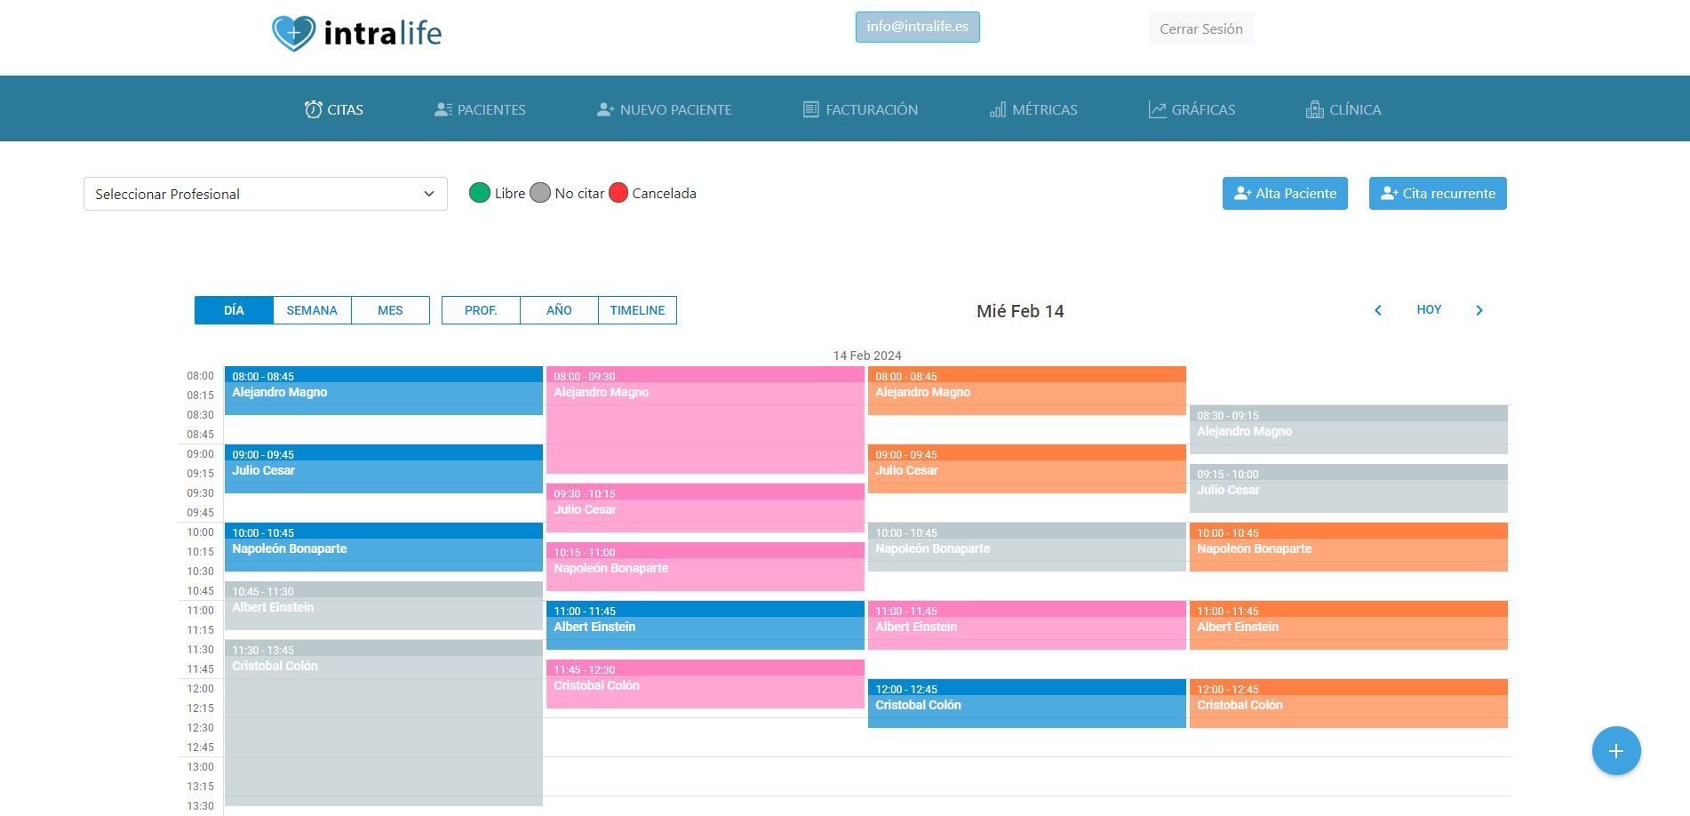The image size is (1690, 816).
Task: Click Cerrar Sesión to log out
Action: coord(1201,28)
